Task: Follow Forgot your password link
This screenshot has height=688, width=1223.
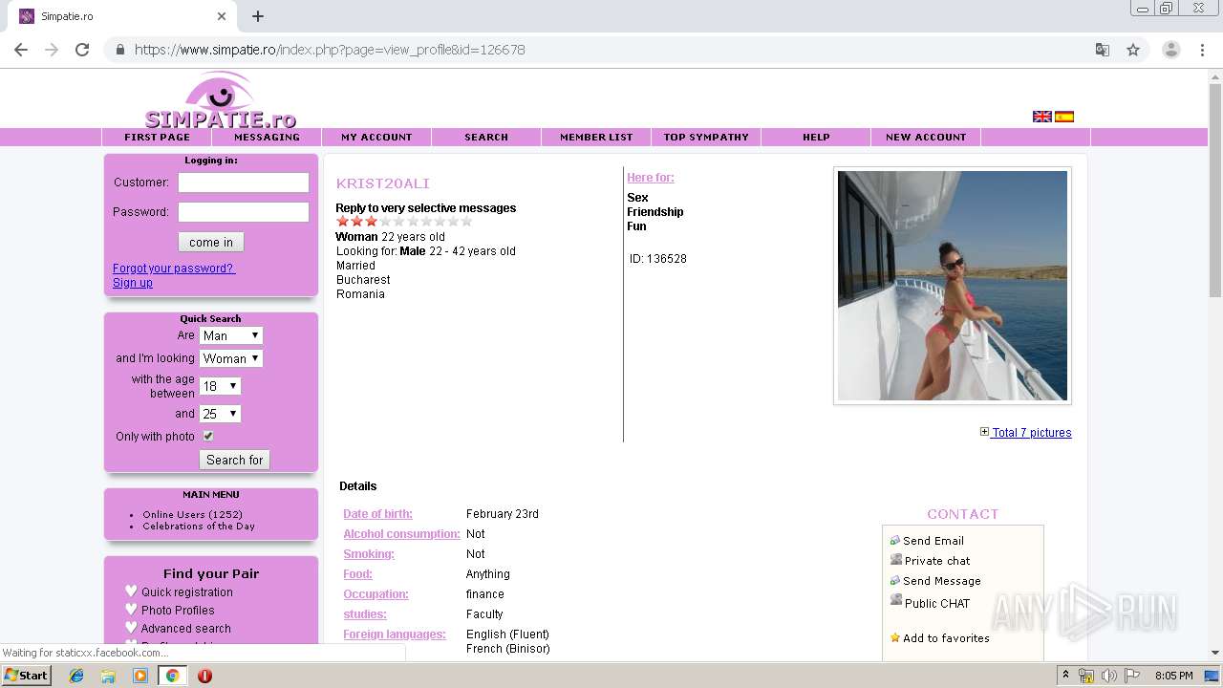Action: (174, 269)
